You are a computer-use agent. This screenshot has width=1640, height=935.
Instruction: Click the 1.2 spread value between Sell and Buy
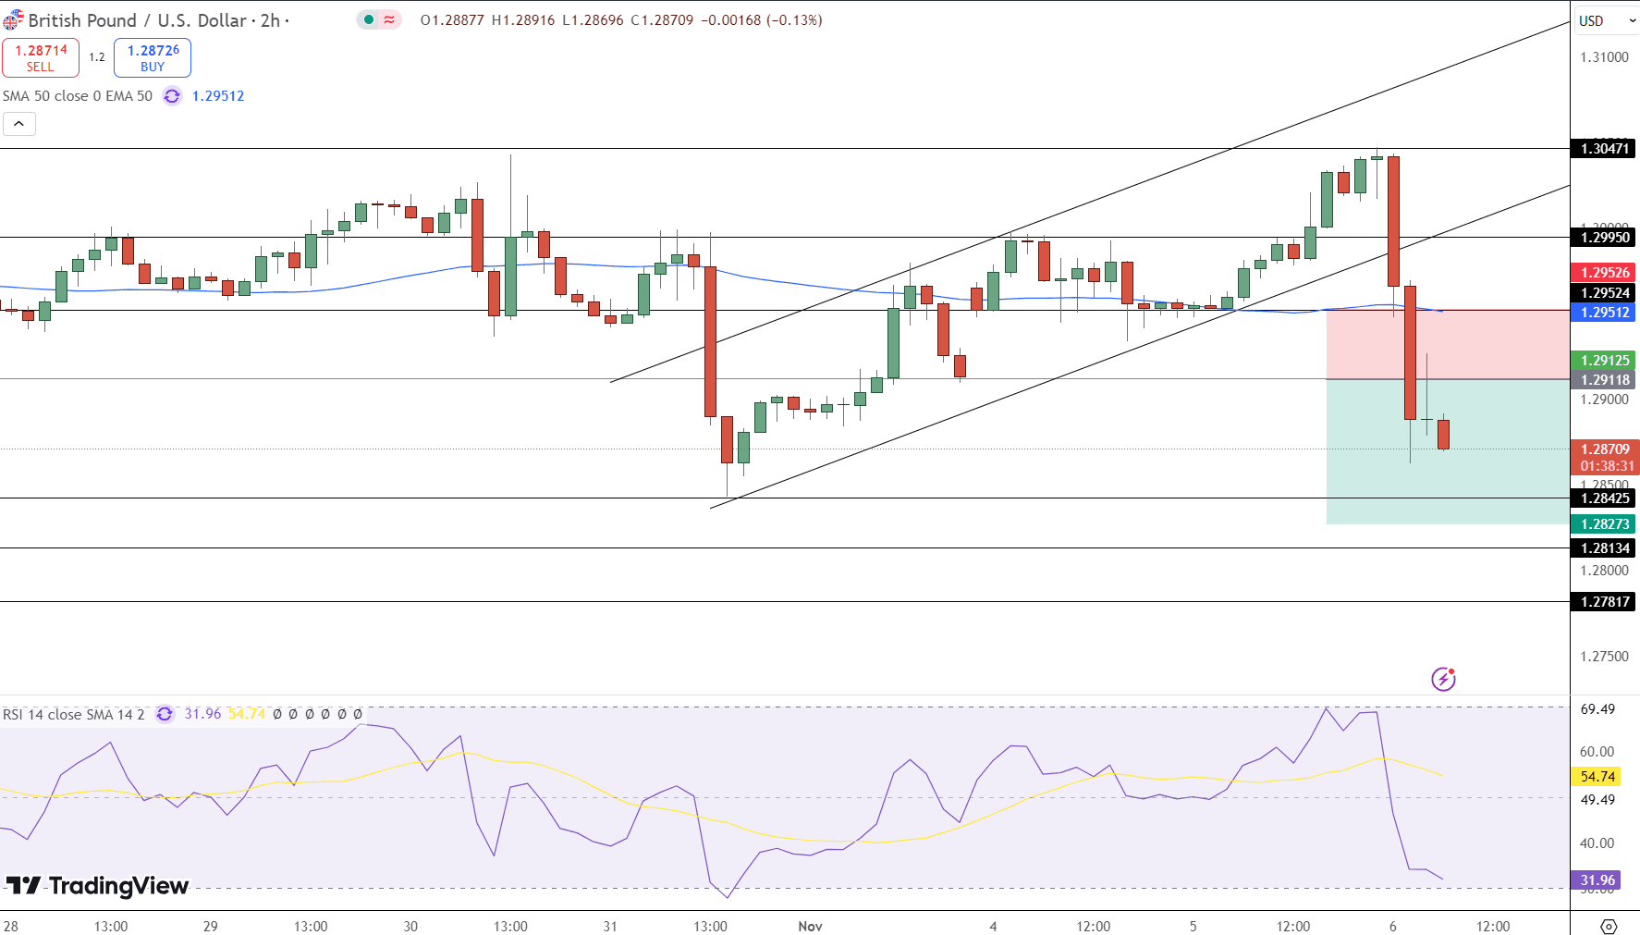(x=97, y=57)
